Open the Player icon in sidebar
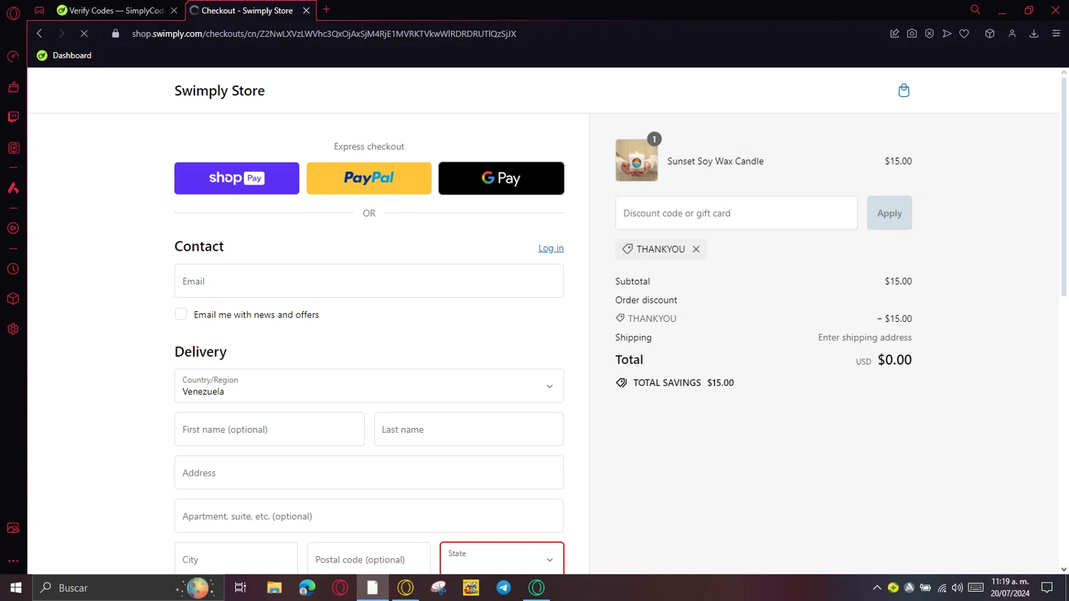This screenshot has height=601, width=1069. (x=13, y=229)
